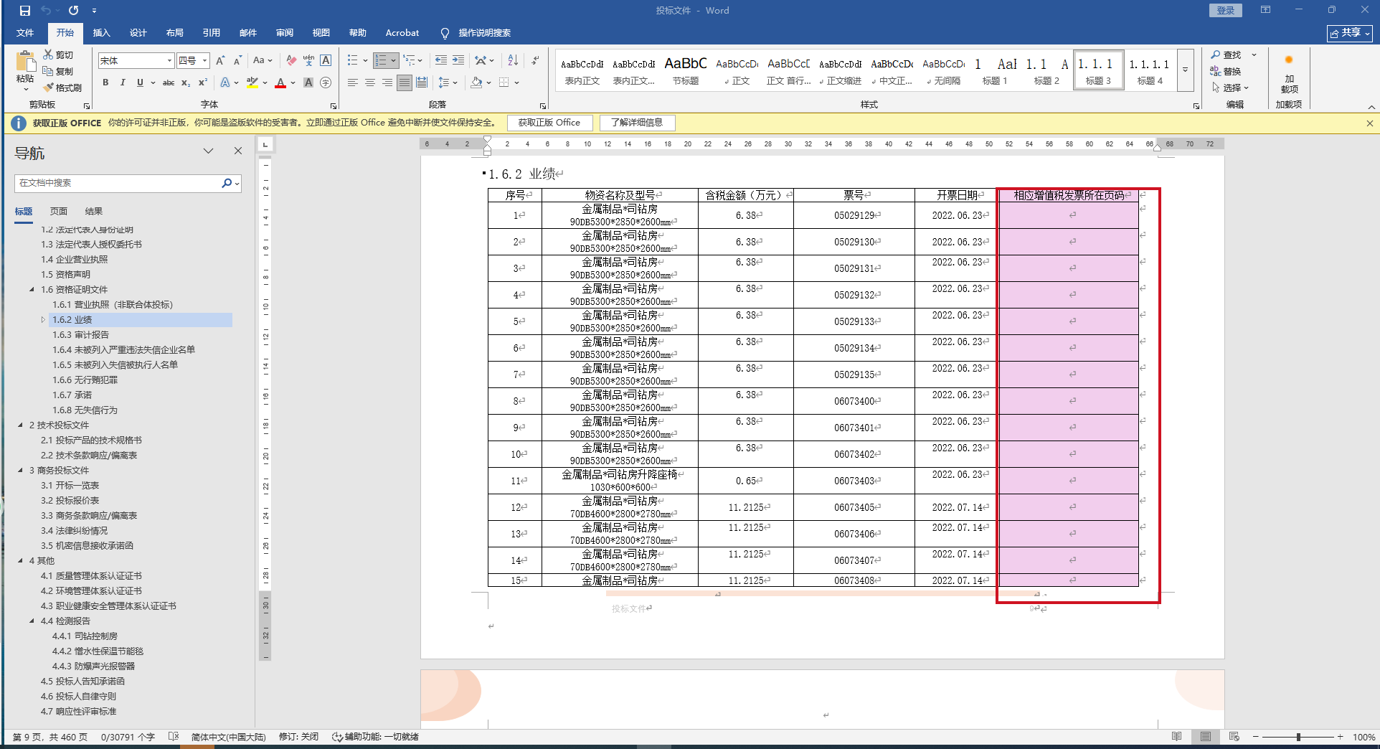Toggle Underline formatting
Screen dimensions: 1380x749
point(140,83)
